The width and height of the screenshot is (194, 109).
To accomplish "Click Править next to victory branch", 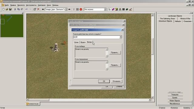I will click(x=115, y=52).
